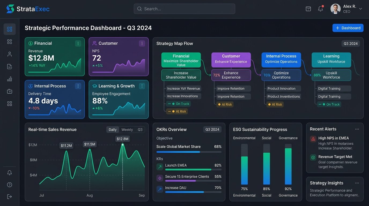Click On Track badge under Learning
This screenshot has height=206, width=369.
point(329,104)
